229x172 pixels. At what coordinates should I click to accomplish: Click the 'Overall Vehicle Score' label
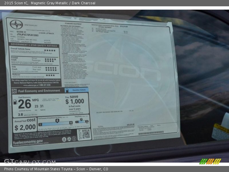(x=20, y=49)
